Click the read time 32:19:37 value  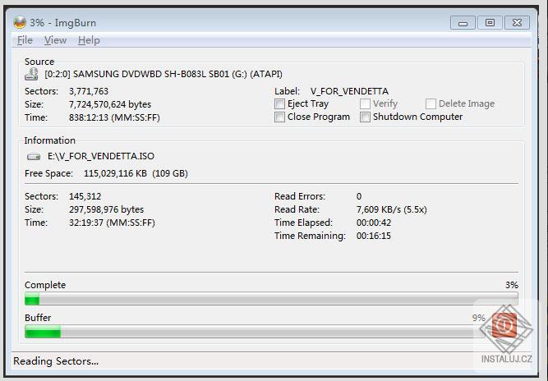[x=112, y=223]
